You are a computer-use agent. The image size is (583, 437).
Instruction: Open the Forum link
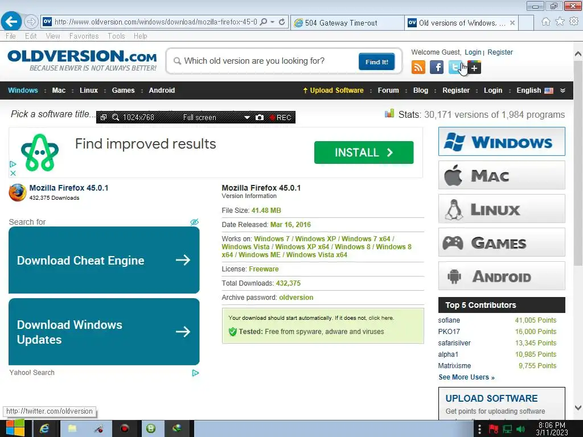click(x=388, y=90)
